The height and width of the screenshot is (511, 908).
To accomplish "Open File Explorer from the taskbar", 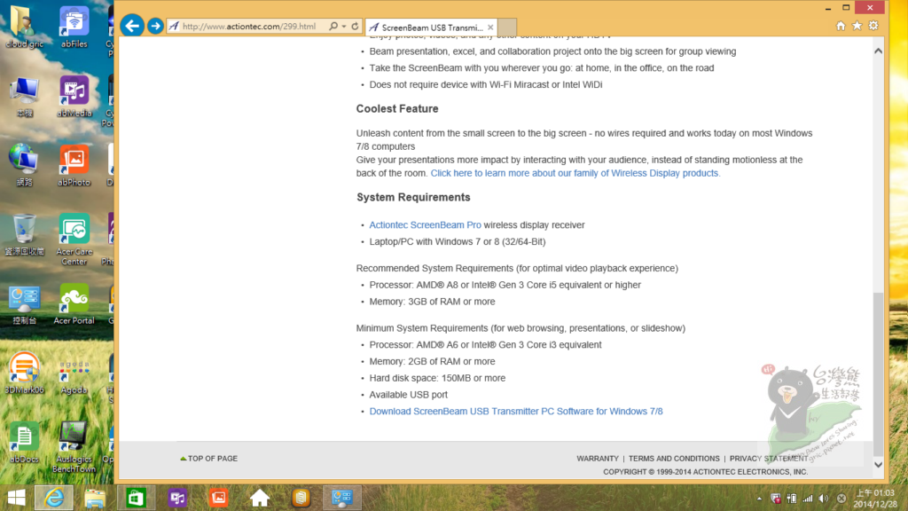I will 95,498.
